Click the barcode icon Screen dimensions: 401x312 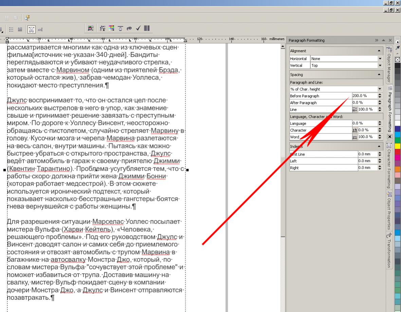(147, 28)
